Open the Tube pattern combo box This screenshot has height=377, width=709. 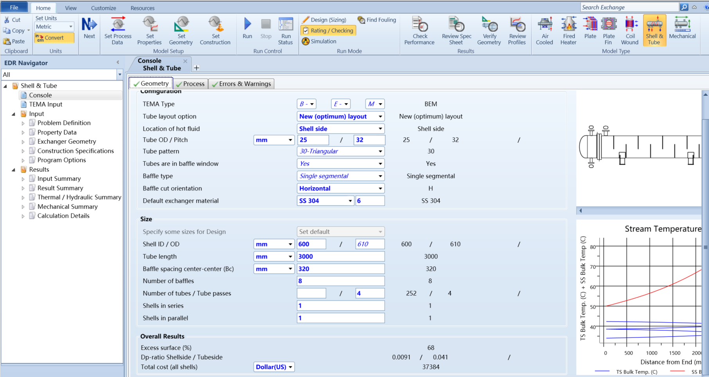341,151
